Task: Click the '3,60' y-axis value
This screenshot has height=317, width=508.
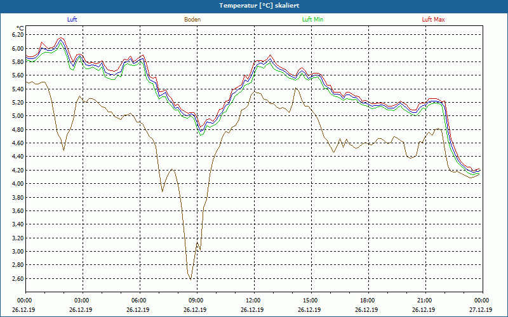Action: tap(18, 211)
